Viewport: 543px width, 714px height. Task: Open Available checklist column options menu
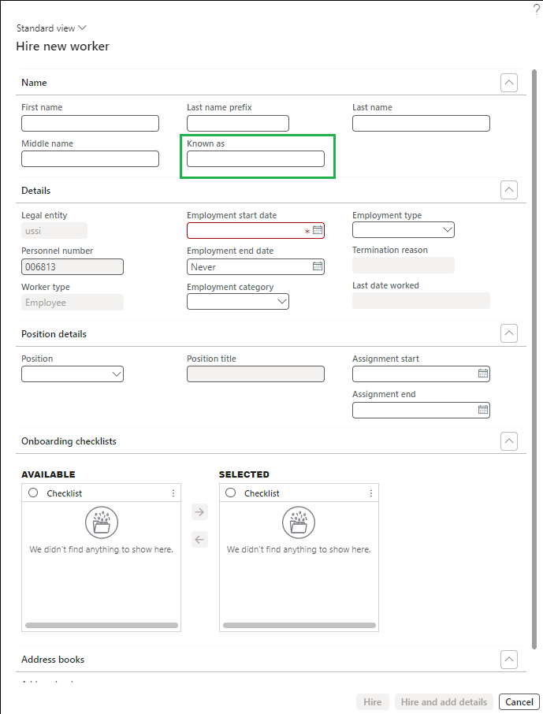click(173, 493)
